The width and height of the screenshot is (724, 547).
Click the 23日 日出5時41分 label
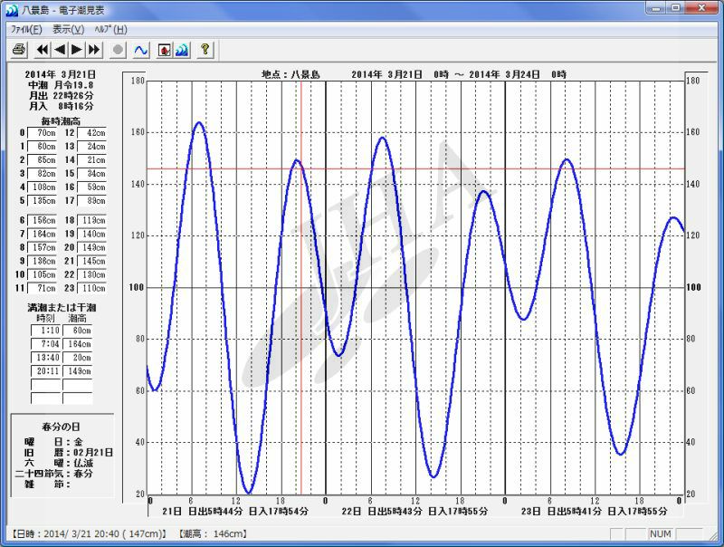coord(561,512)
